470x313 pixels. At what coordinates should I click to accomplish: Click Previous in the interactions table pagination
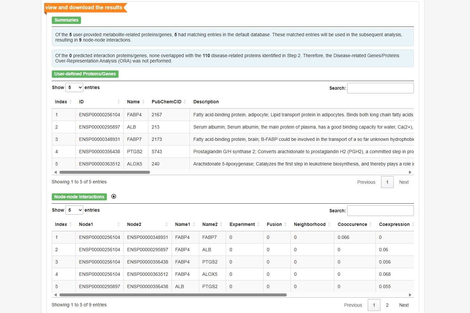pyautogui.click(x=353, y=305)
